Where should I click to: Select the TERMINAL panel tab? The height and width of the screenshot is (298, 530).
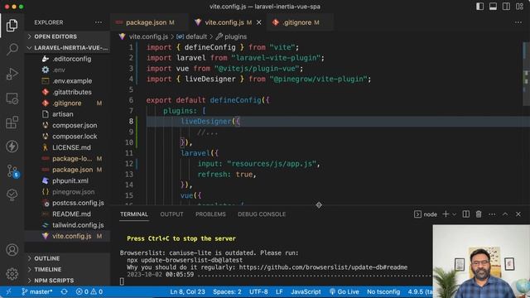(x=134, y=214)
